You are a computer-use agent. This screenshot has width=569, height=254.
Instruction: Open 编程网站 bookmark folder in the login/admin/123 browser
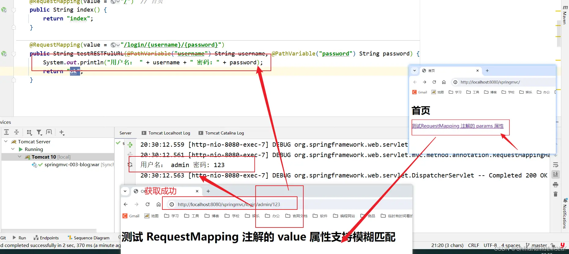pyautogui.click(x=344, y=216)
